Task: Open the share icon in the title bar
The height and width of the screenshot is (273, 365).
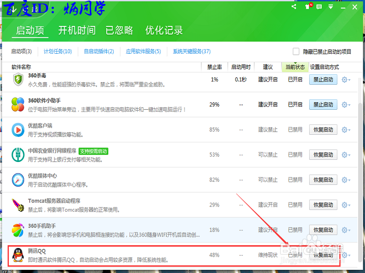Action: pyautogui.click(x=293, y=7)
